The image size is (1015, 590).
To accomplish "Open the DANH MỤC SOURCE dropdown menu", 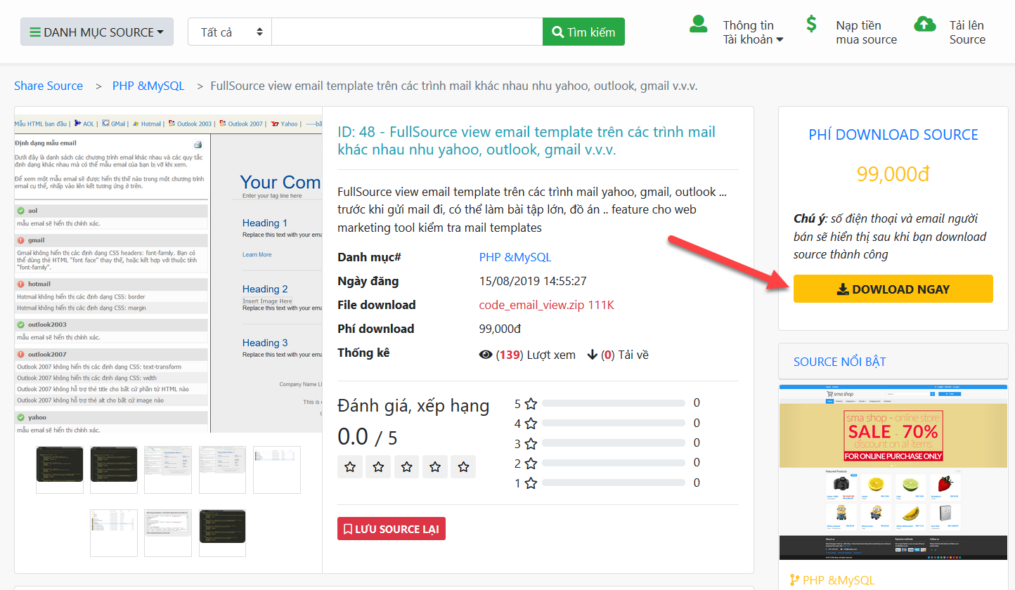I will (97, 32).
